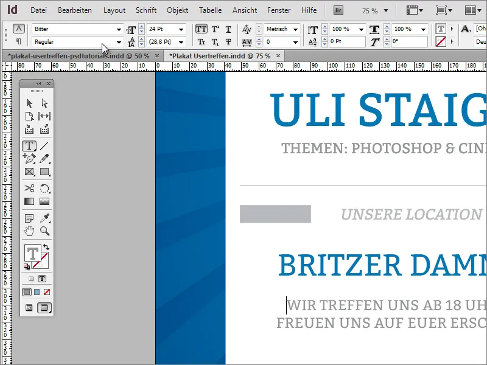Apply last color button in toolbox

click(27, 292)
